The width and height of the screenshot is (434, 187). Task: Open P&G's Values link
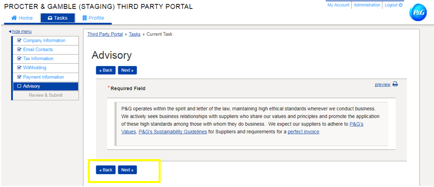coord(356,124)
